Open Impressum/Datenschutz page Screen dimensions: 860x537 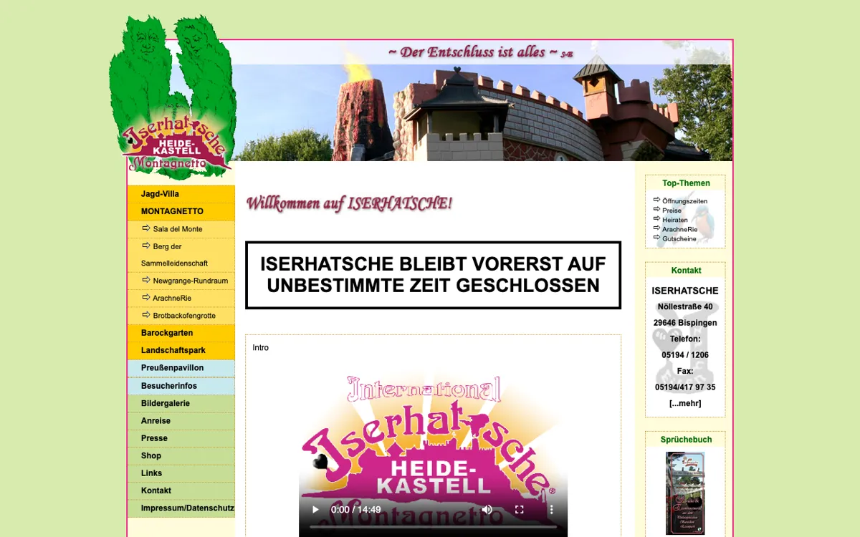click(x=181, y=508)
